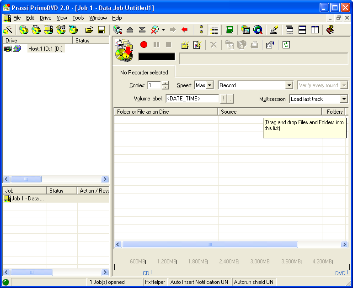Tile windows vertically

click(x=315, y=30)
